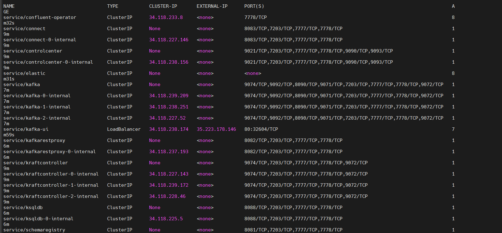The image size is (502, 233).
Task: Click cluster IP 34.118.239.172
Action: (x=169, y=185)
